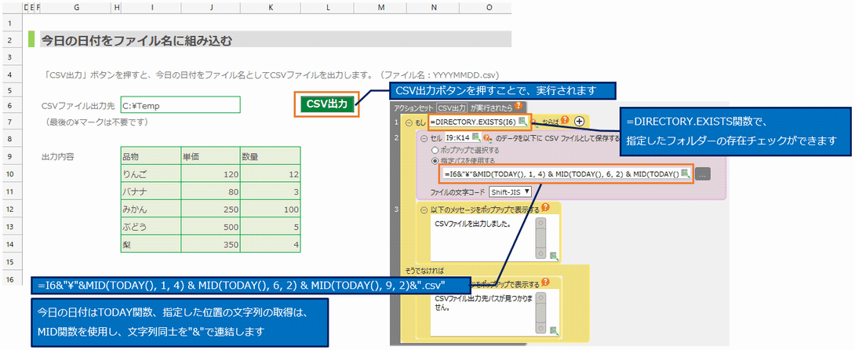Screen dimensions: 855x350
Task: Collapse the もし condition block
Action: (x=409, y=122)
